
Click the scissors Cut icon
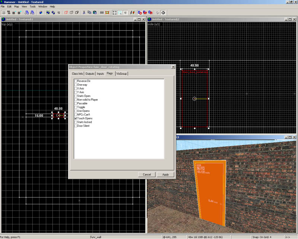84,12
